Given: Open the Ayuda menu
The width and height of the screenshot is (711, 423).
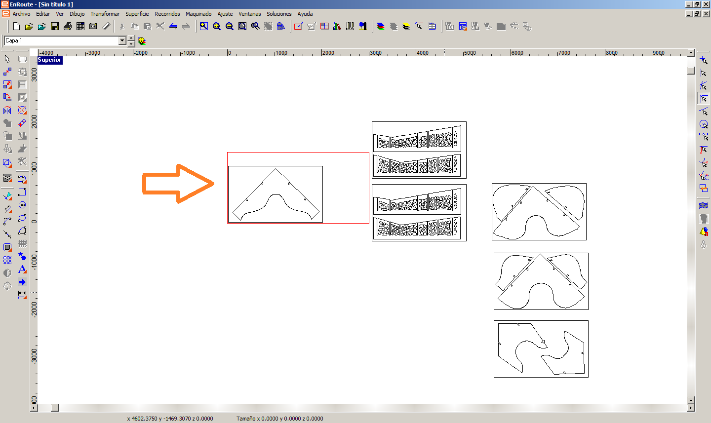Looking at the screenshot, I should [305, 14].
